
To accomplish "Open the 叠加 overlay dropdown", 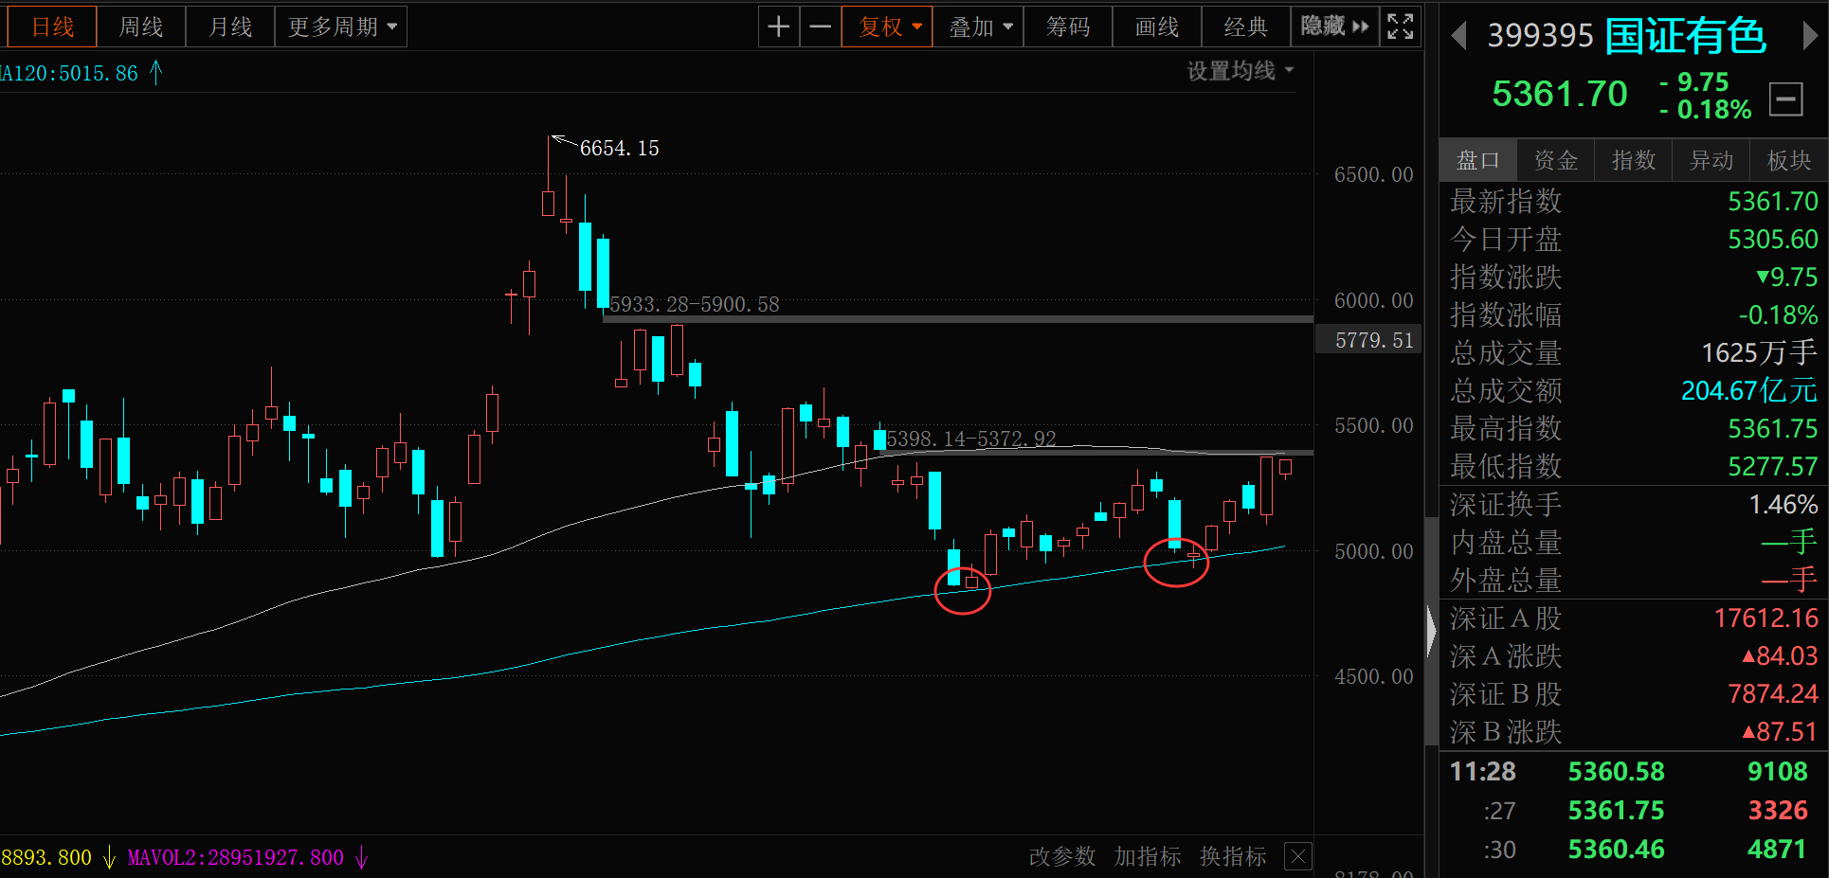I will (977, 26).
